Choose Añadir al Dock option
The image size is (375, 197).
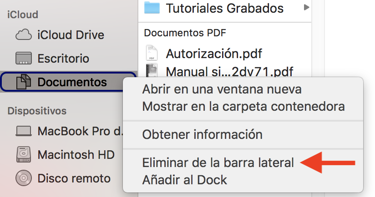click(x=184, y=180)
